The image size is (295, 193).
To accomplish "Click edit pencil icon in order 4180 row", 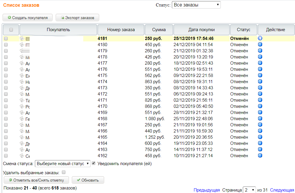I will (22, 44).
